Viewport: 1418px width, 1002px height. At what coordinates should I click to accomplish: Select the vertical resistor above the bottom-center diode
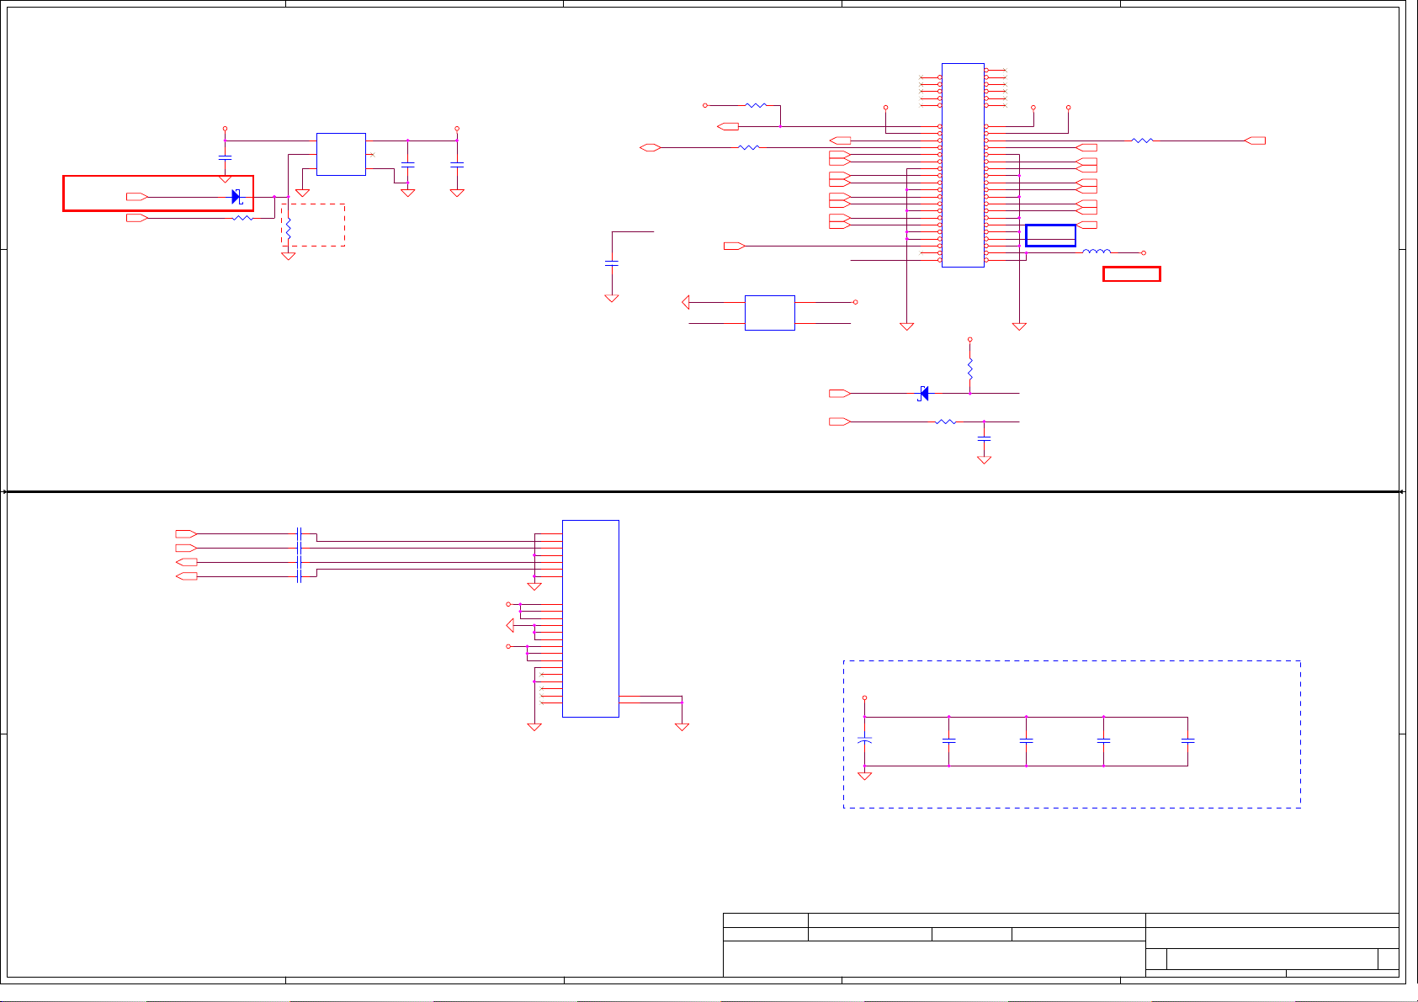click(969, 368)
